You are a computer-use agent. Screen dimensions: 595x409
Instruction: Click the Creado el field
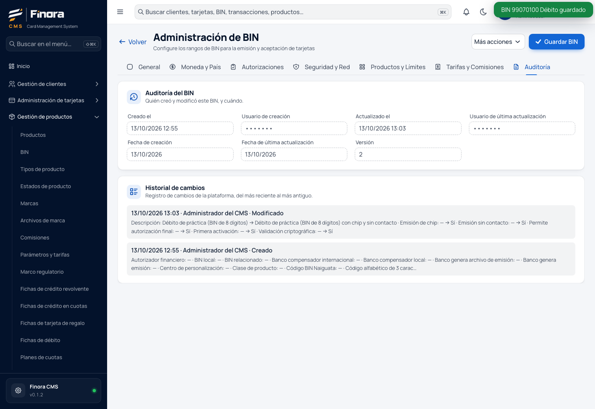180,128
